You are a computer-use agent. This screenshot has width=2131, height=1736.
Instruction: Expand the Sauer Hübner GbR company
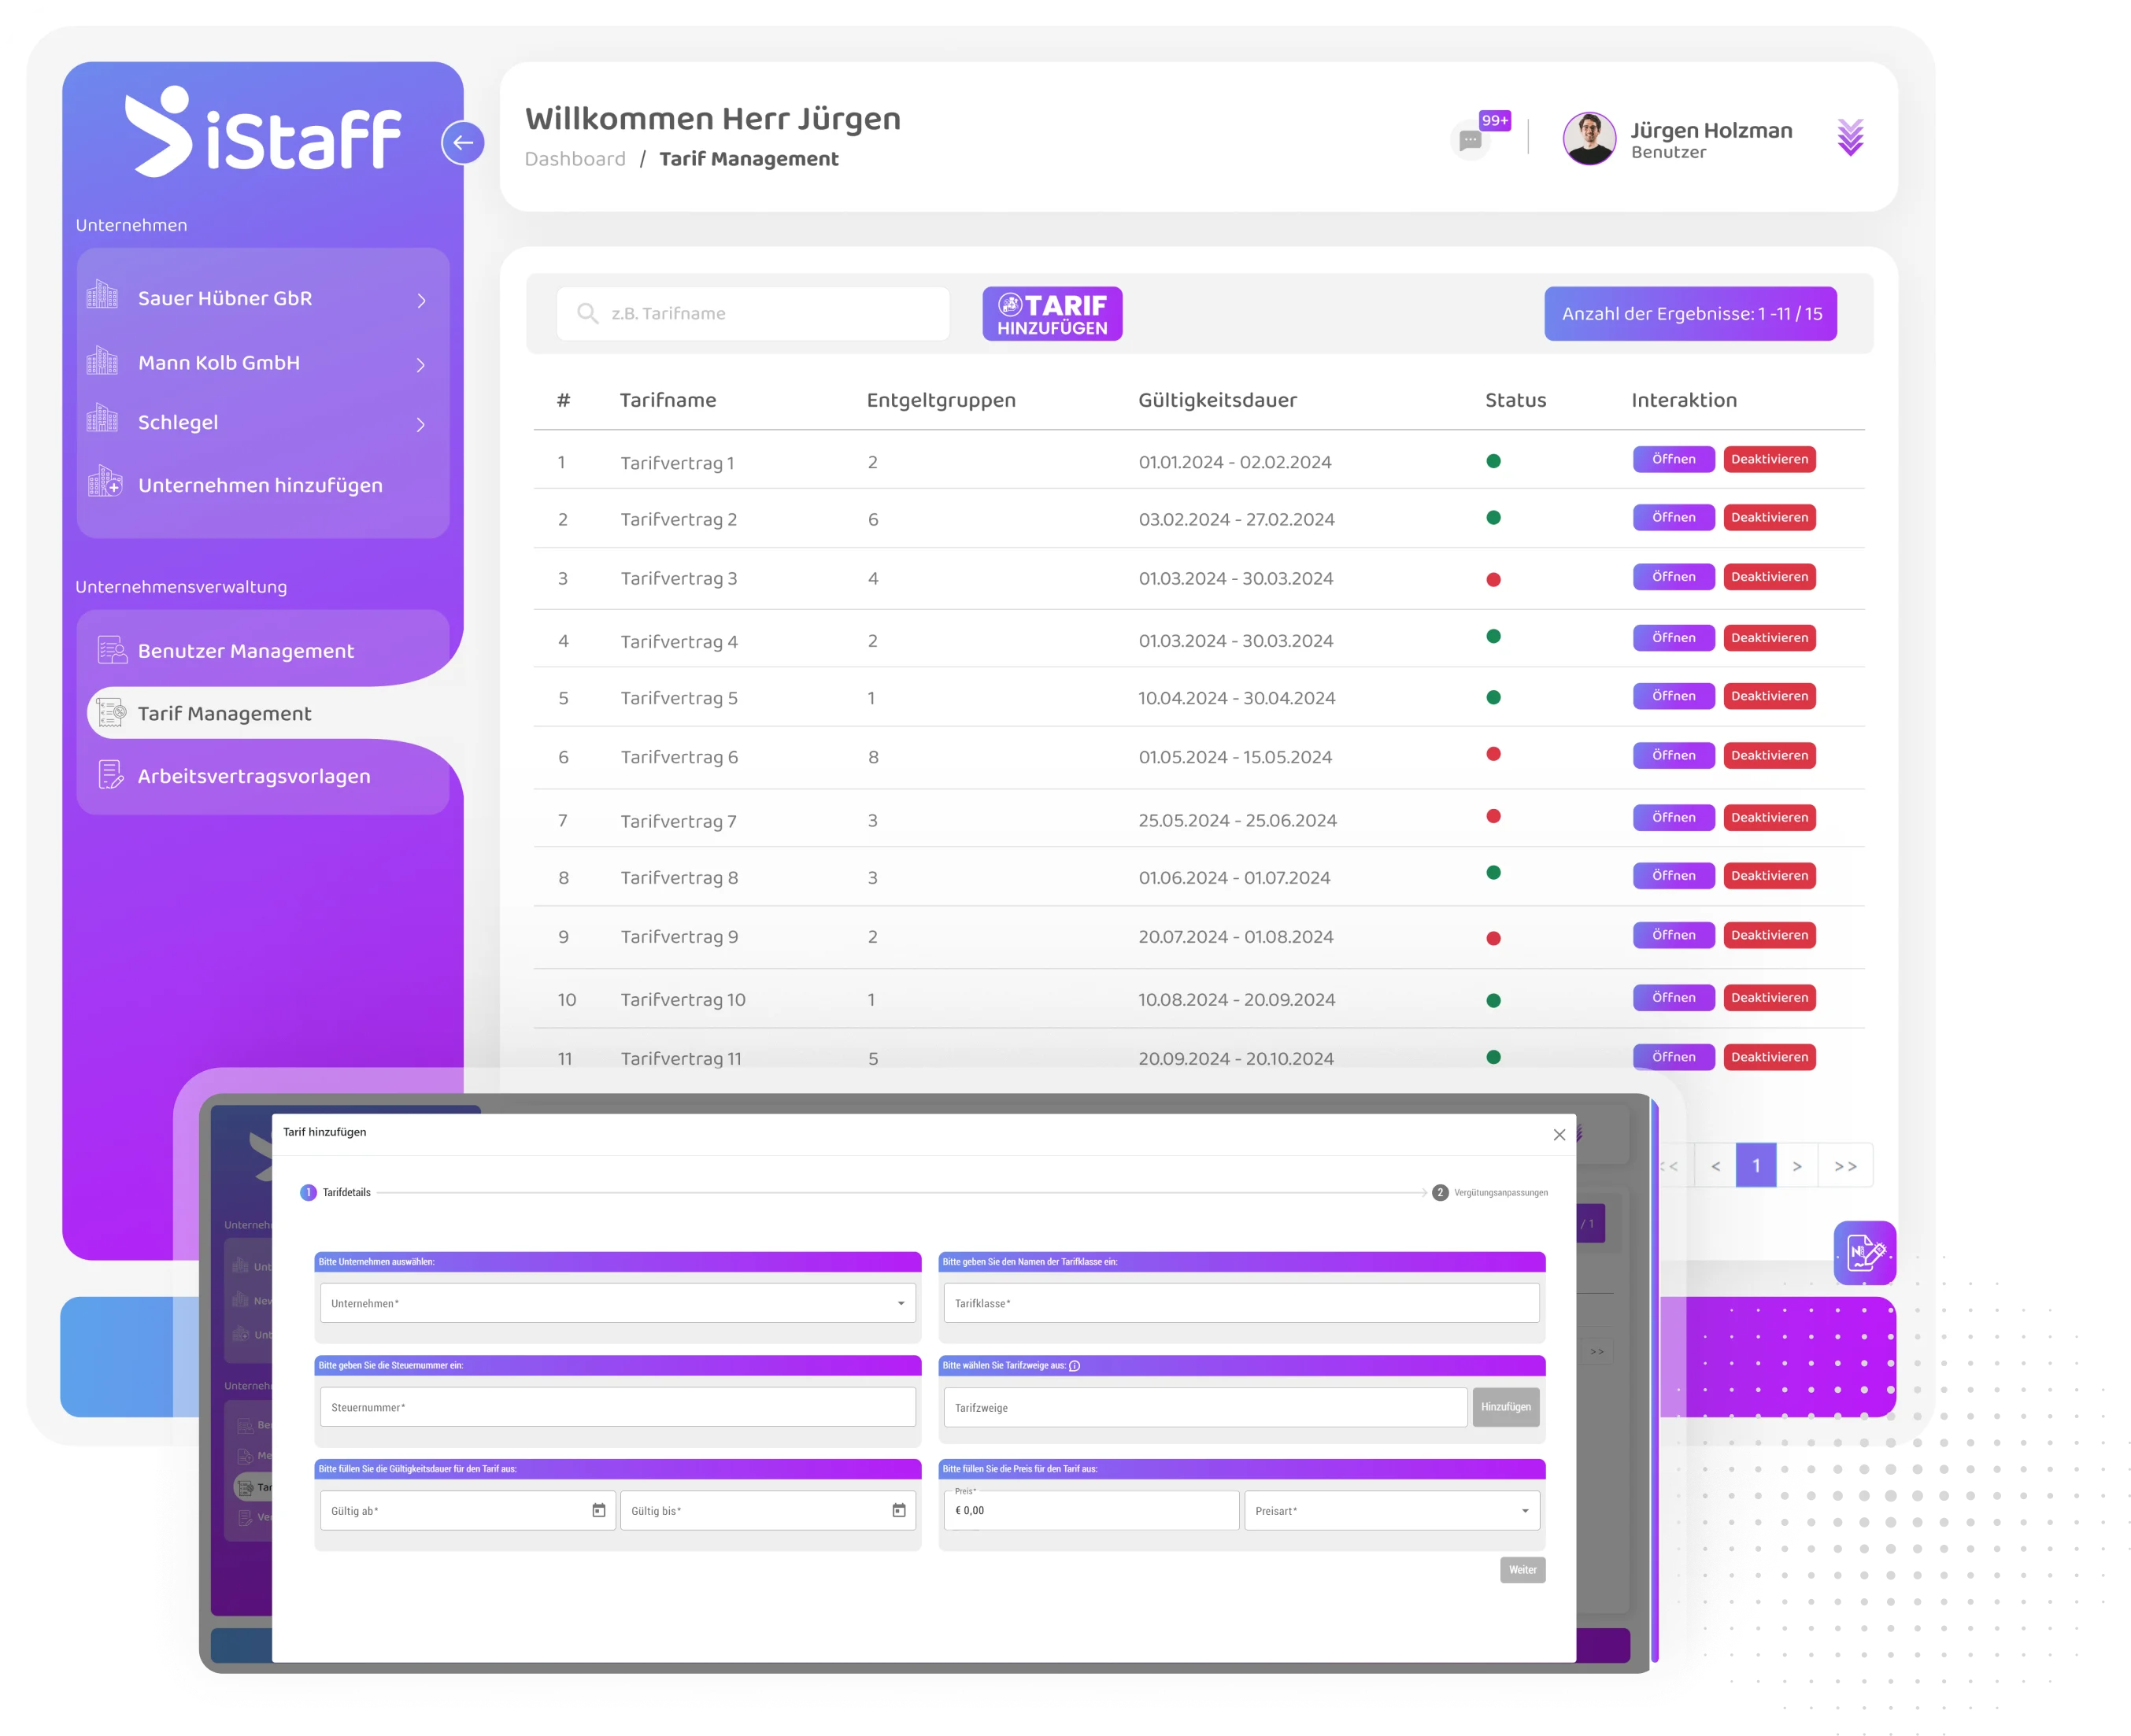[421, 300]
